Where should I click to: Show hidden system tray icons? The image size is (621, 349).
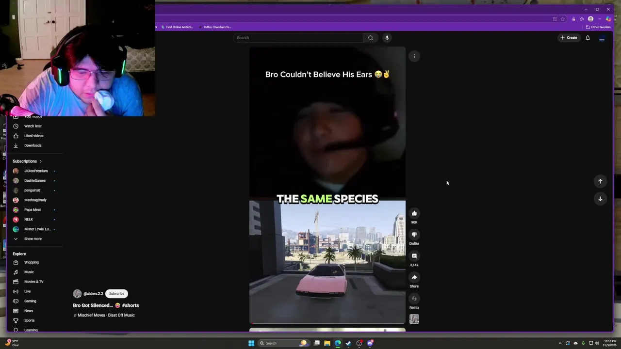[x=560, y=343]
